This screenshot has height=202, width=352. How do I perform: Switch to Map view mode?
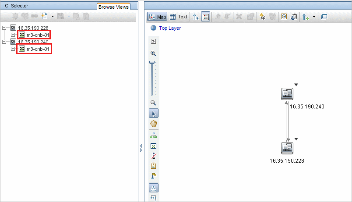point(157,17)
